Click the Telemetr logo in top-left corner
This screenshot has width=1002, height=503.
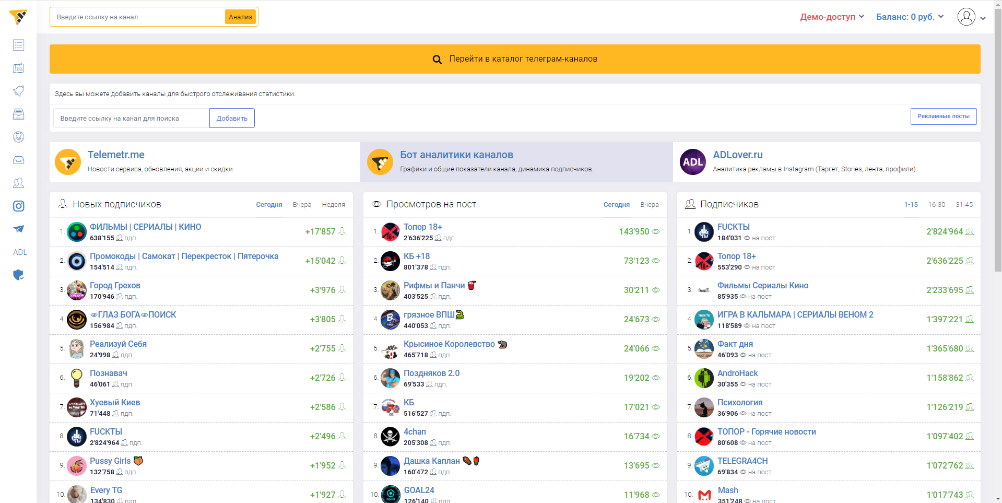click(18, 17)
